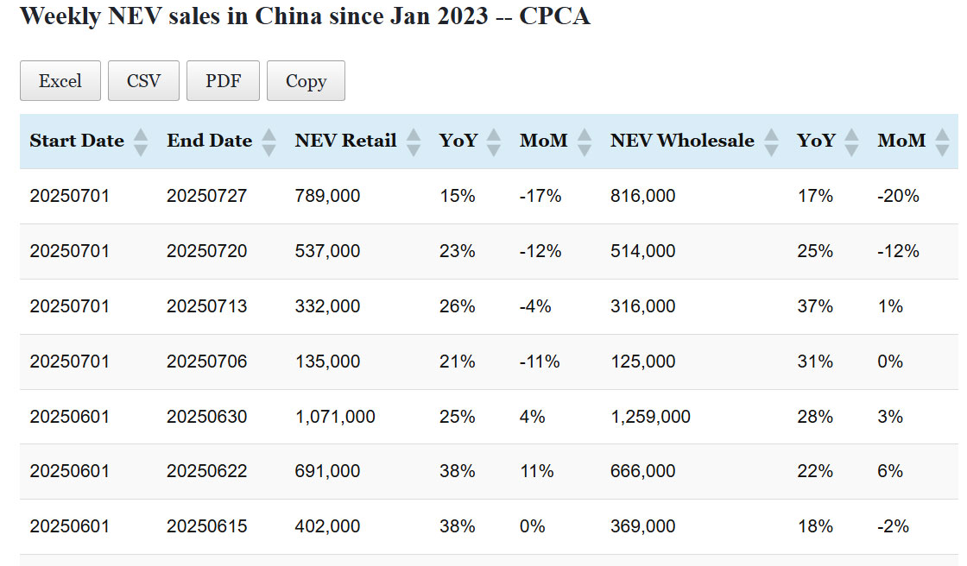967x566 pixels.
Task: Click the Start Date column header
Action: coord(77,141)
